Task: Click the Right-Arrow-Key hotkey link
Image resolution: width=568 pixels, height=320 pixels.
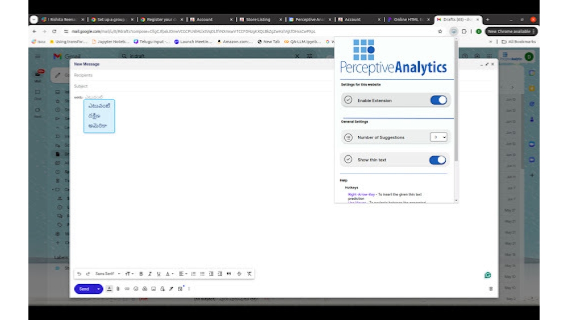Action: [361, 194]
